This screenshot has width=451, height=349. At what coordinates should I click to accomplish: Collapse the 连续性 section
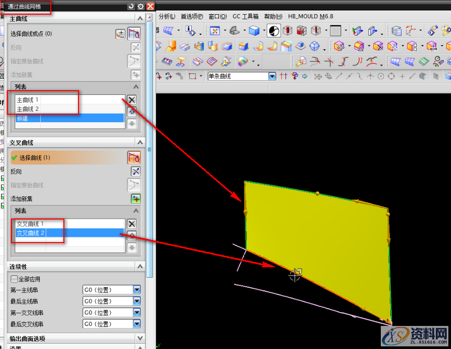pyautogui.click(x=139, y=267)
